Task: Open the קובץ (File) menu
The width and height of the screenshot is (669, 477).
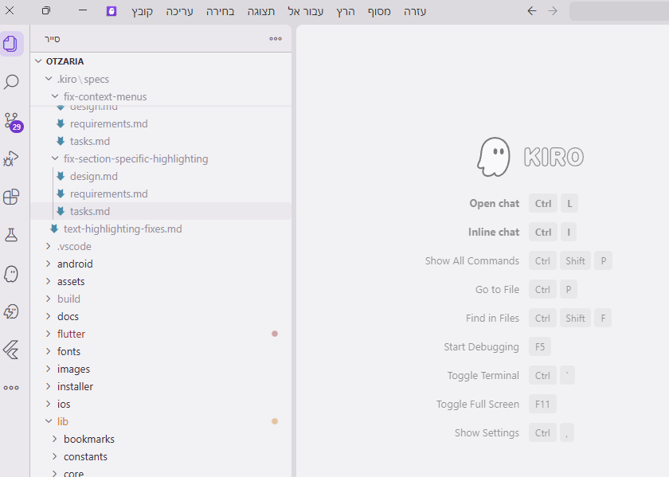Action: point(143,11)
